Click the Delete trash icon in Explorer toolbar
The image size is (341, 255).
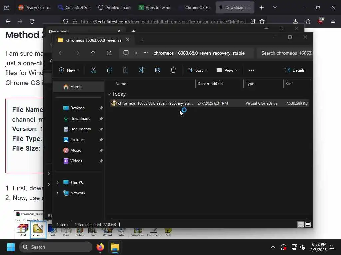click(x=173, y=70)
